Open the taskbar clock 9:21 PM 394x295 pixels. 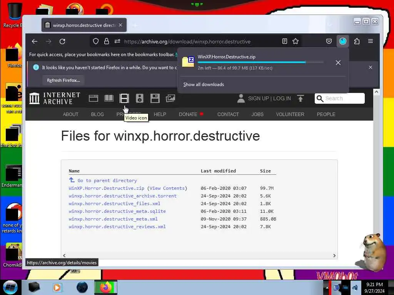[x=374, y=287]
